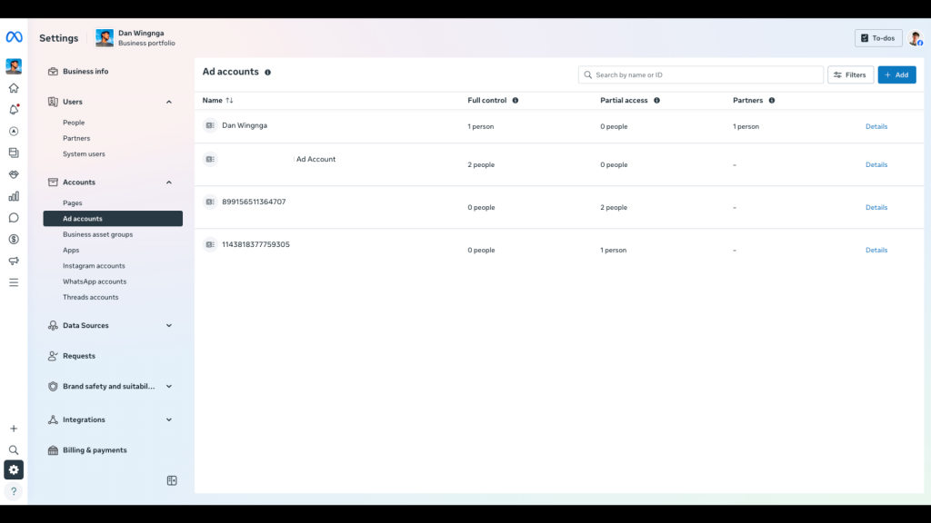This screenshot has width=931, height=523.
Task: Open the Monetization dollar icon
Action: point(13,240)
